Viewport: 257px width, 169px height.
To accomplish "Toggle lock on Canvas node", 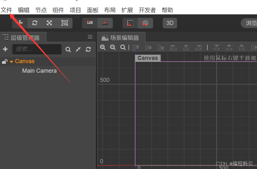I will click(4, 62).
